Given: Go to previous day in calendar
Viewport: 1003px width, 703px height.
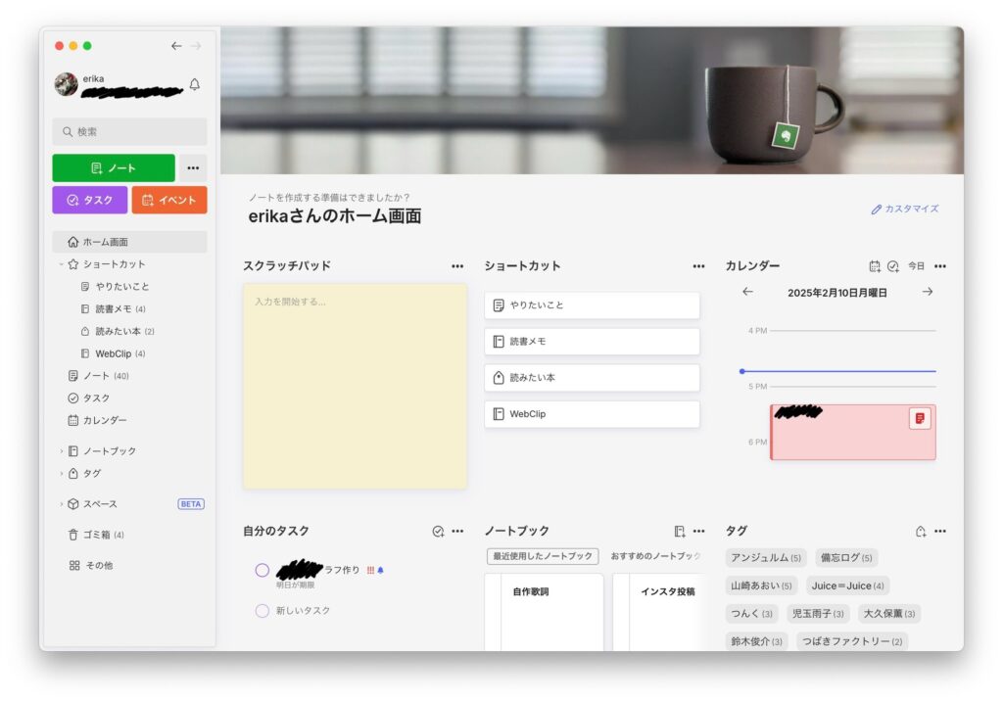Looking at the screenshot, I should pos(747,292).
